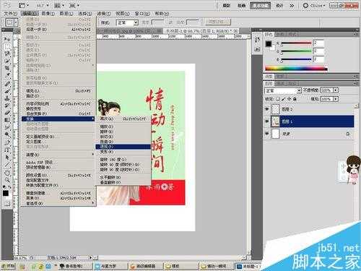Hide the 背景 background layer eye icon
This screenshot has width=361, height=271.
(x=266, y=134)
